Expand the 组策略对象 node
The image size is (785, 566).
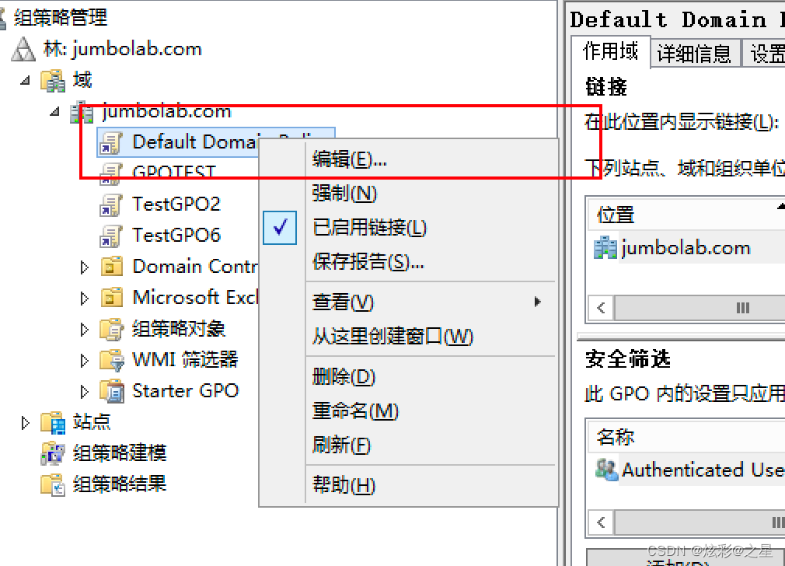click(x=84, y=329)
